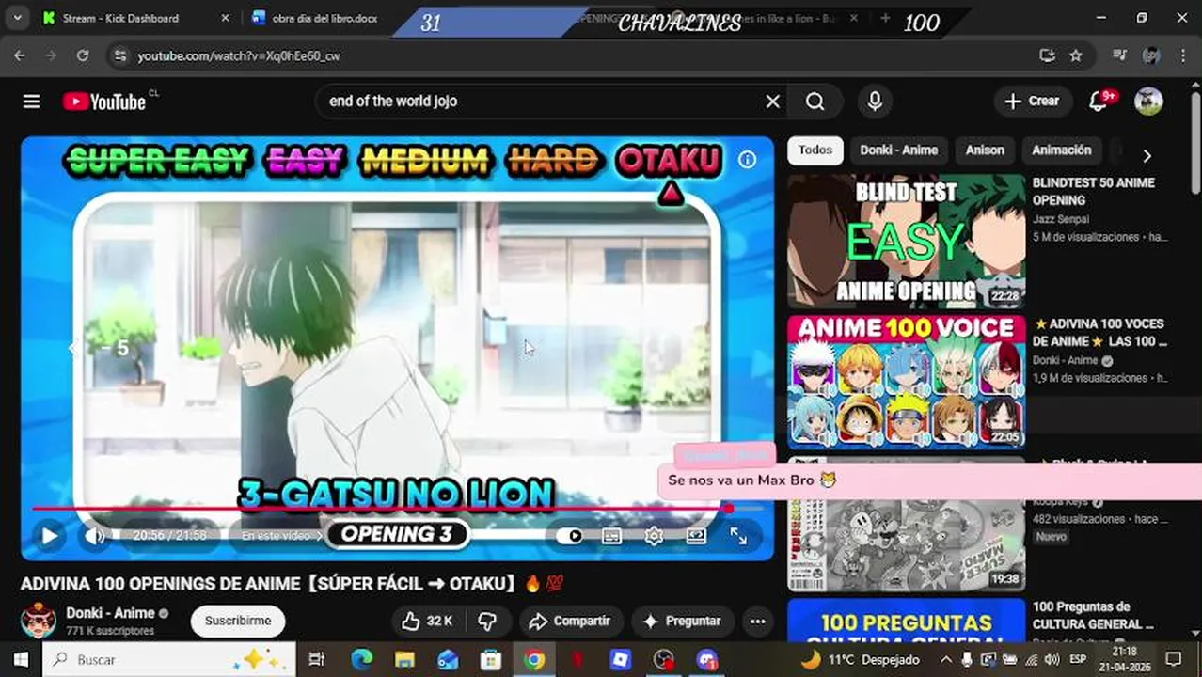Share the video via Compartir
Screen dimensions: 1202x677
[x=569, y=621]
